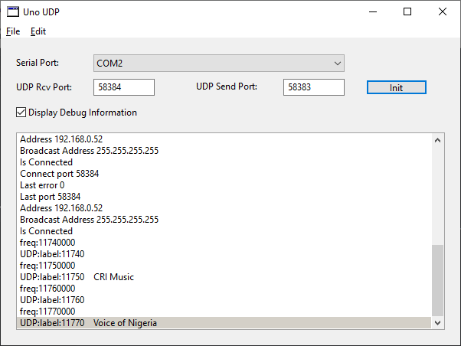This screenshot has height=346, width=461.
Task: Click the debug log scrollbar thumb
Action: pos(438,279)
